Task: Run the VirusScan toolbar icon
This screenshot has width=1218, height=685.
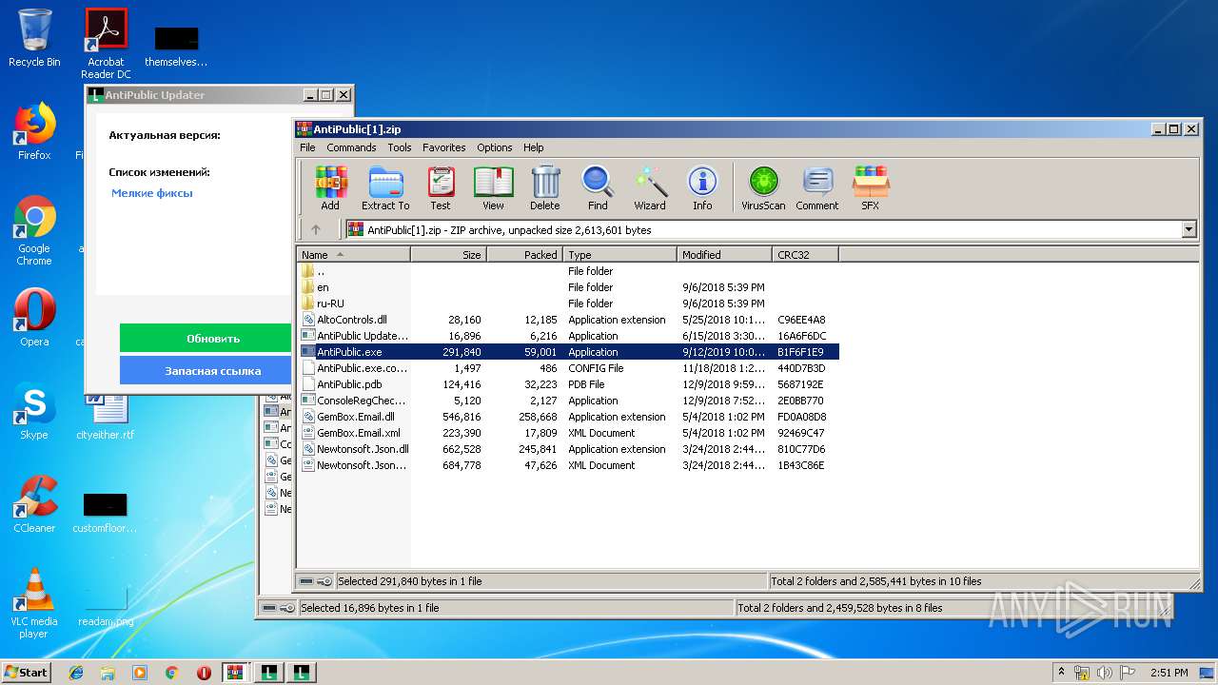Action: click(x=764, y=187)
